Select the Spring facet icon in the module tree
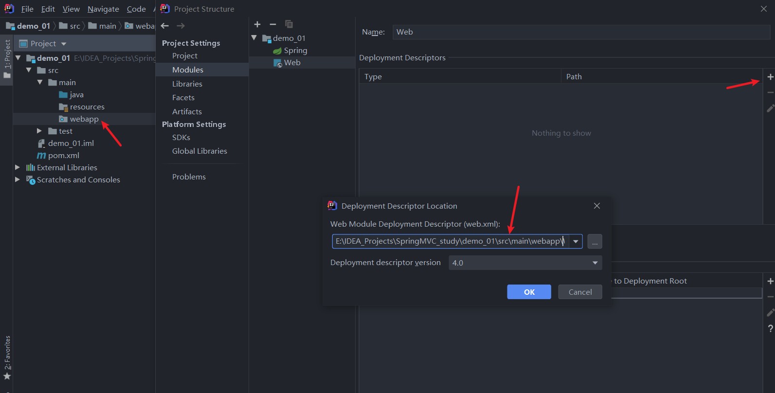Image resolution: width=775 pixels, height=393 pixels. 277,51
